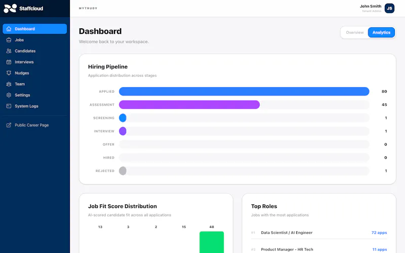Click the Rejected stage gray dot
405x253 pixels.
point(123,171)
